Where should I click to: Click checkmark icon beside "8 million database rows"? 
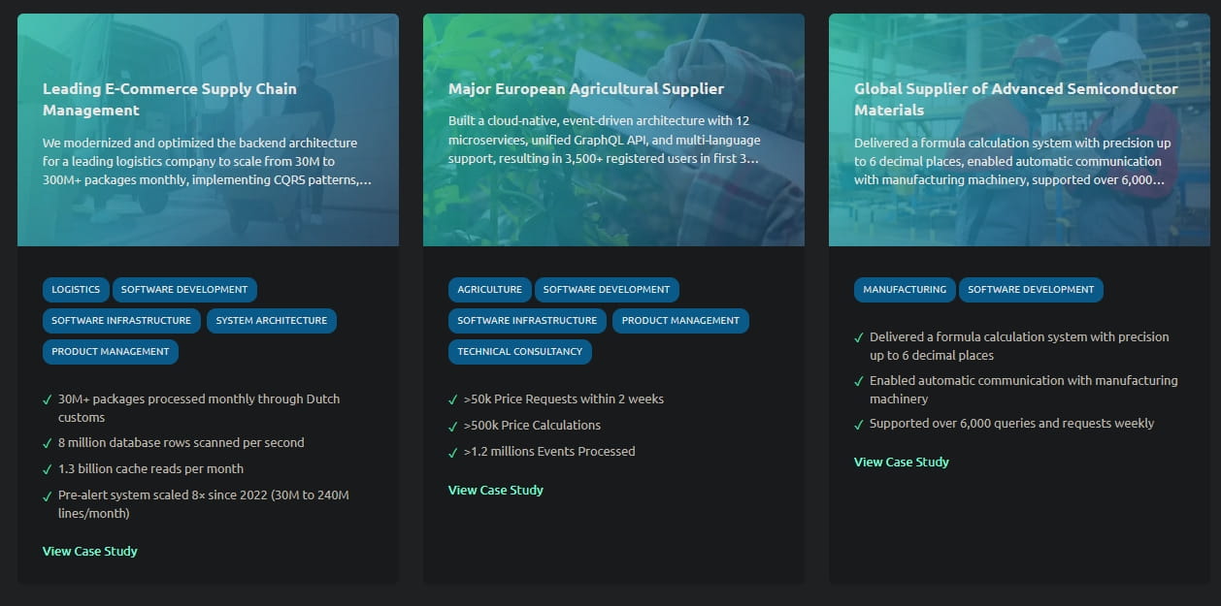[x=48, y=443]
